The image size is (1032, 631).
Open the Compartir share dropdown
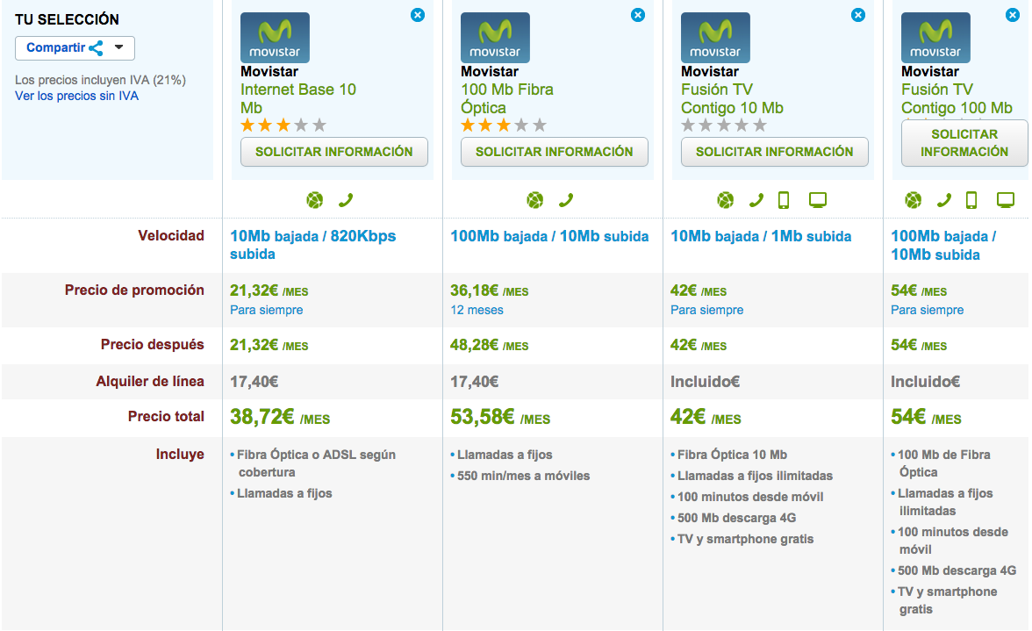click(x=75, y=48)
